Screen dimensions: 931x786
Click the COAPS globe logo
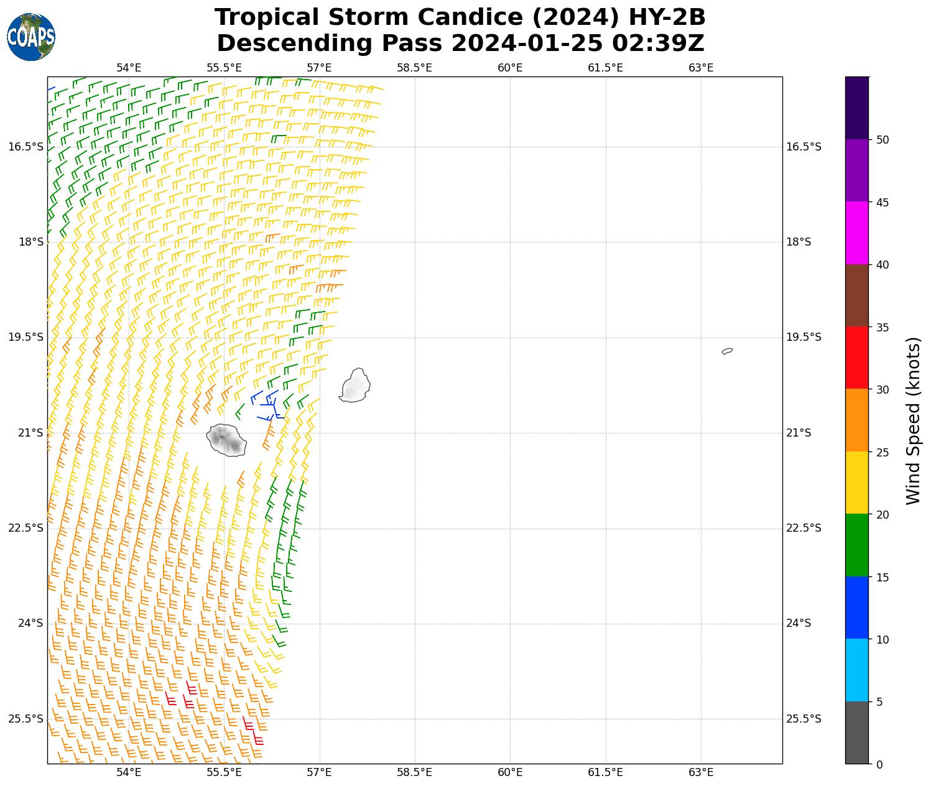[31, 37]
